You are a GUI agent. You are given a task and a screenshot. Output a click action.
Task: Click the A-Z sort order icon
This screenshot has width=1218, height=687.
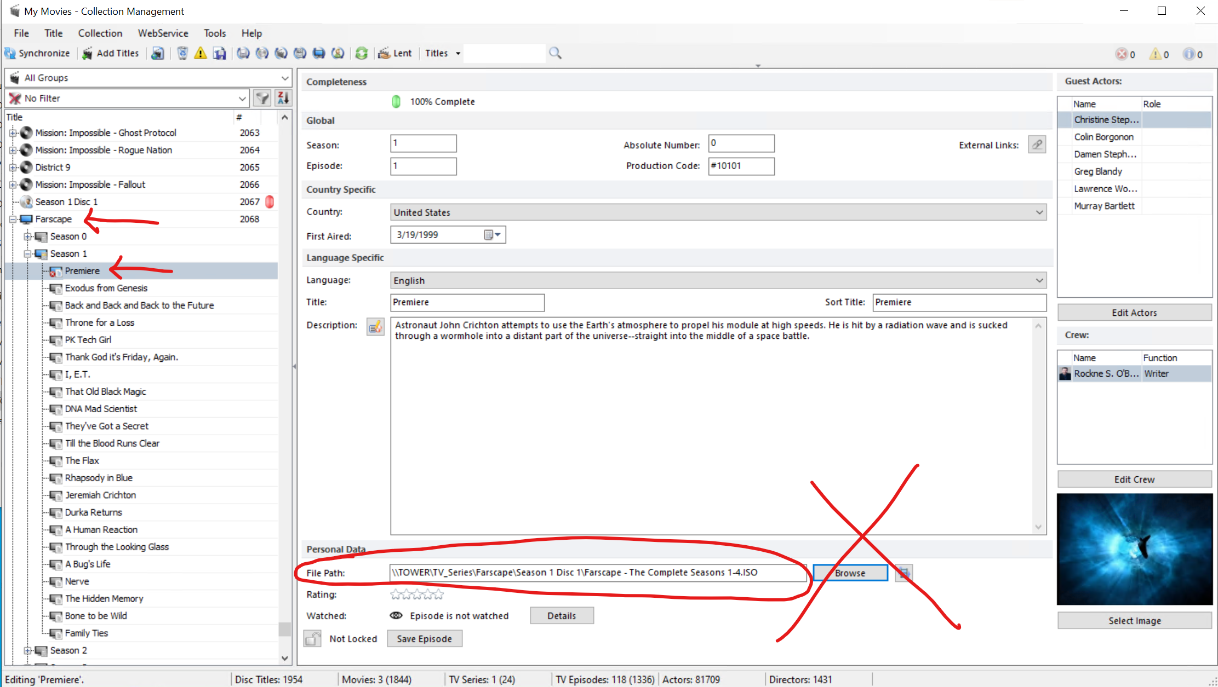(283, 98)
